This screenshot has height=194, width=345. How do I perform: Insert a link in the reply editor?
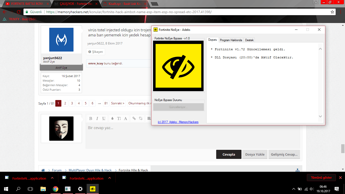pyautogui.click(x=134, y=118)
